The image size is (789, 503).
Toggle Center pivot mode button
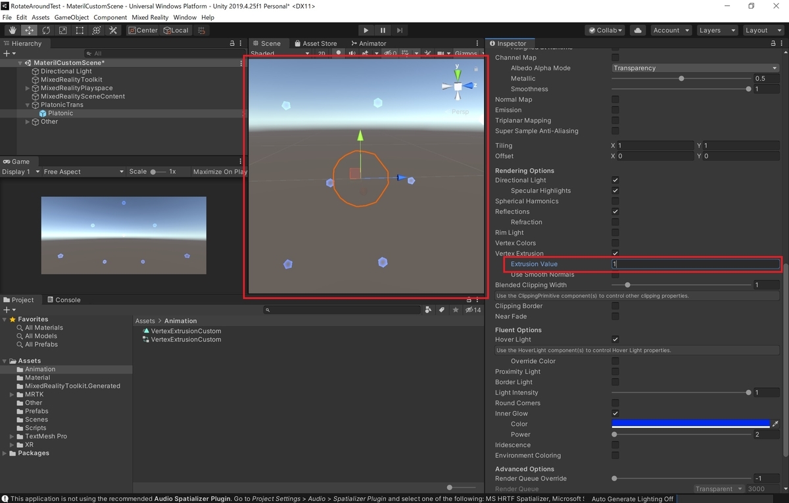coord(143,30)
